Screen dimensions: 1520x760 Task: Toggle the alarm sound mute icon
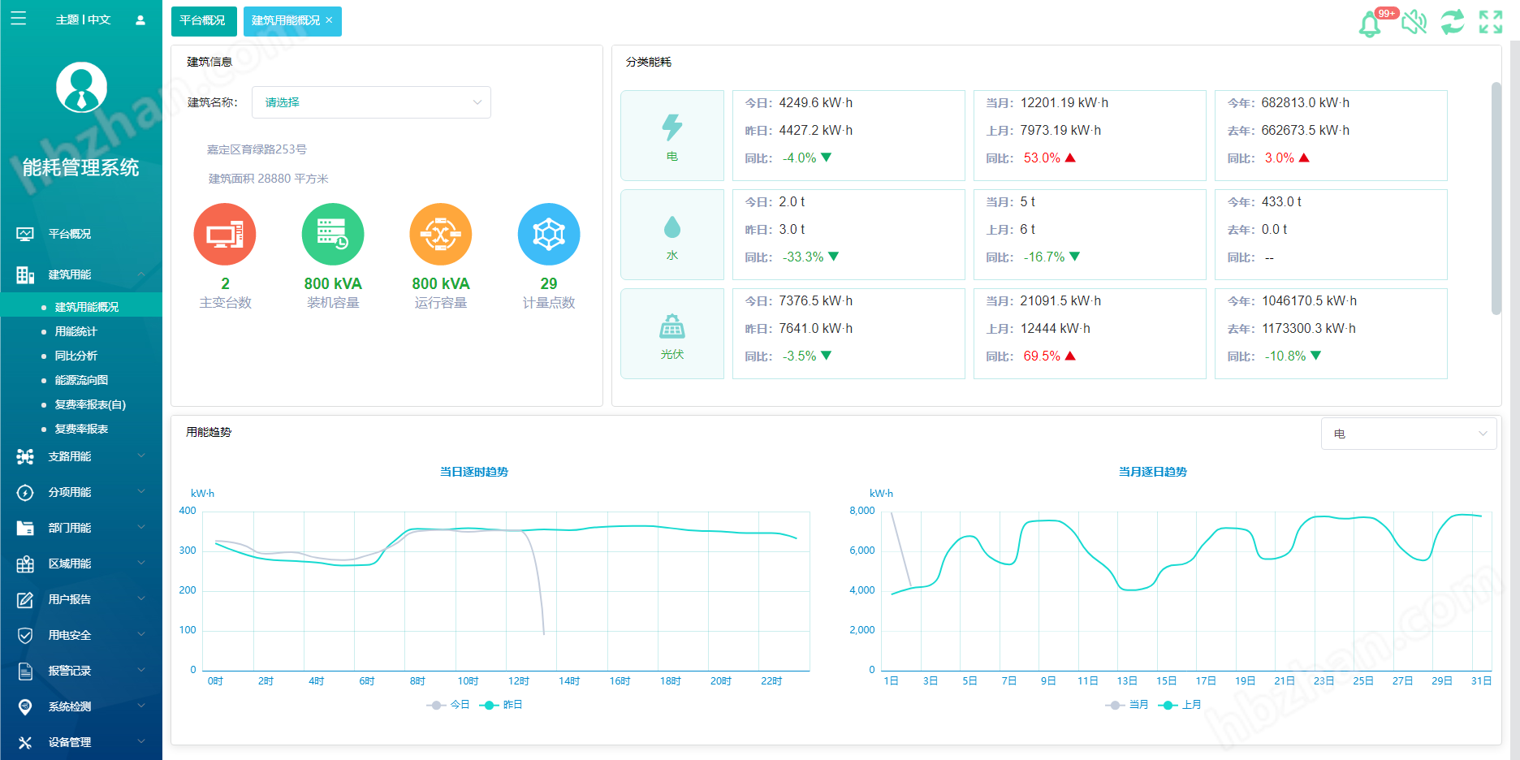(x=1414, y=22)
